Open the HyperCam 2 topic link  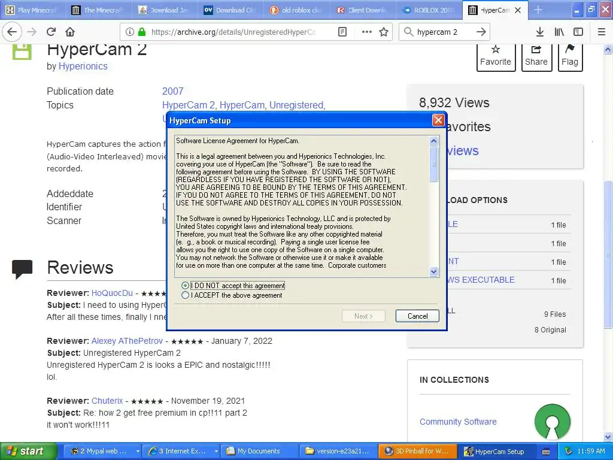189,105
